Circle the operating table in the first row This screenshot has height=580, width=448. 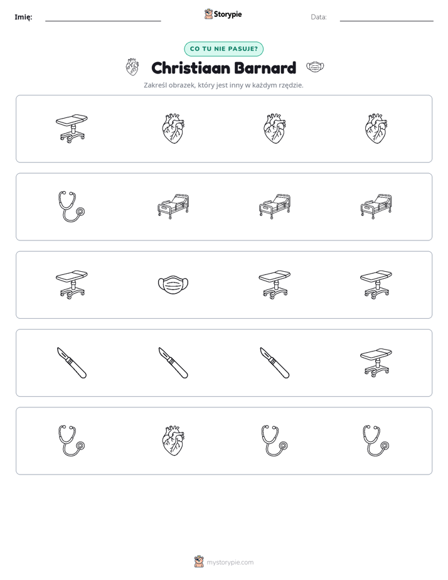pos(72,129)
